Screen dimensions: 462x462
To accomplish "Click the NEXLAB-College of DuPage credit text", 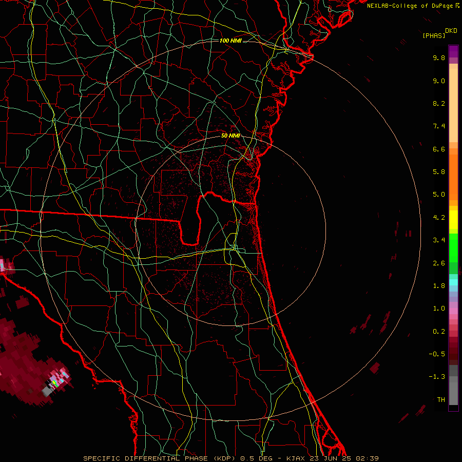I will tap(413, 6).
